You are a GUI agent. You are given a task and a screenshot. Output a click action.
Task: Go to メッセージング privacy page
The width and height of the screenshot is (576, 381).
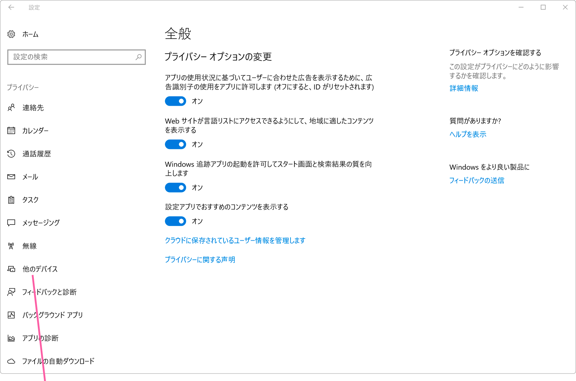tap(41, 223)
